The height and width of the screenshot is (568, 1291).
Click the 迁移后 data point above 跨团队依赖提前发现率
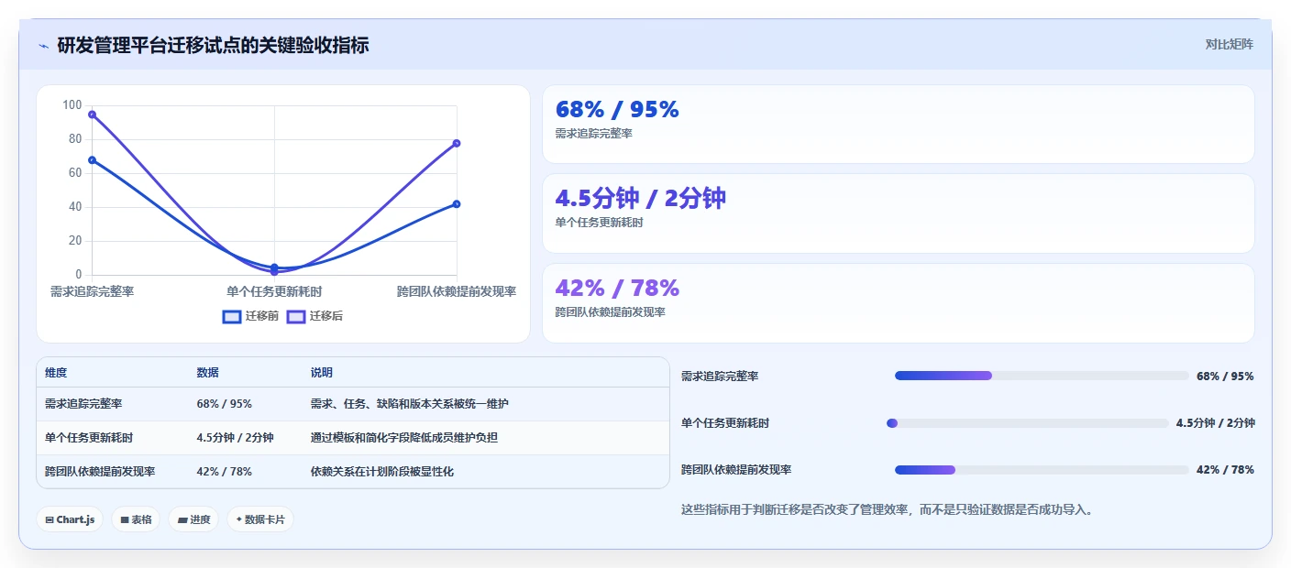[x=457, y=143]
